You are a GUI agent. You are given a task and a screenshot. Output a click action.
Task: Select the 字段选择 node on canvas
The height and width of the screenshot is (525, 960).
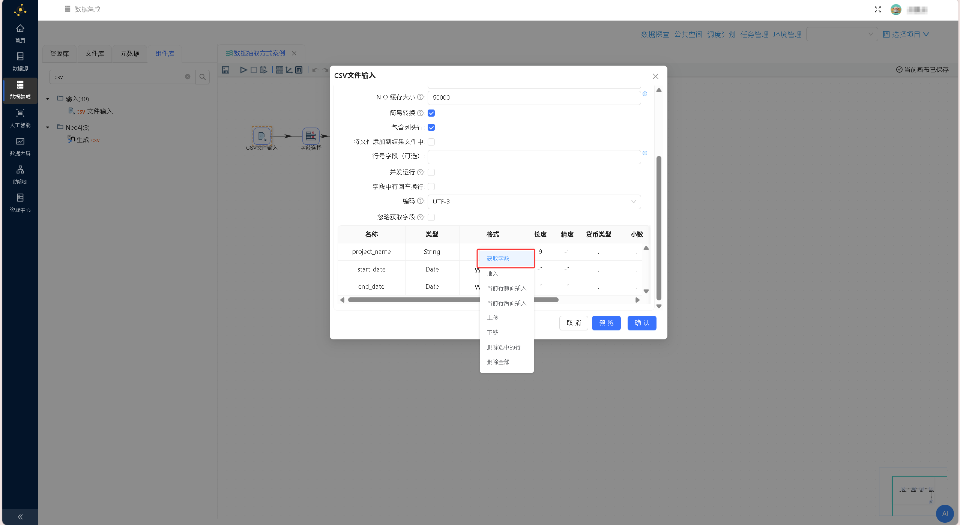[311, 136]
